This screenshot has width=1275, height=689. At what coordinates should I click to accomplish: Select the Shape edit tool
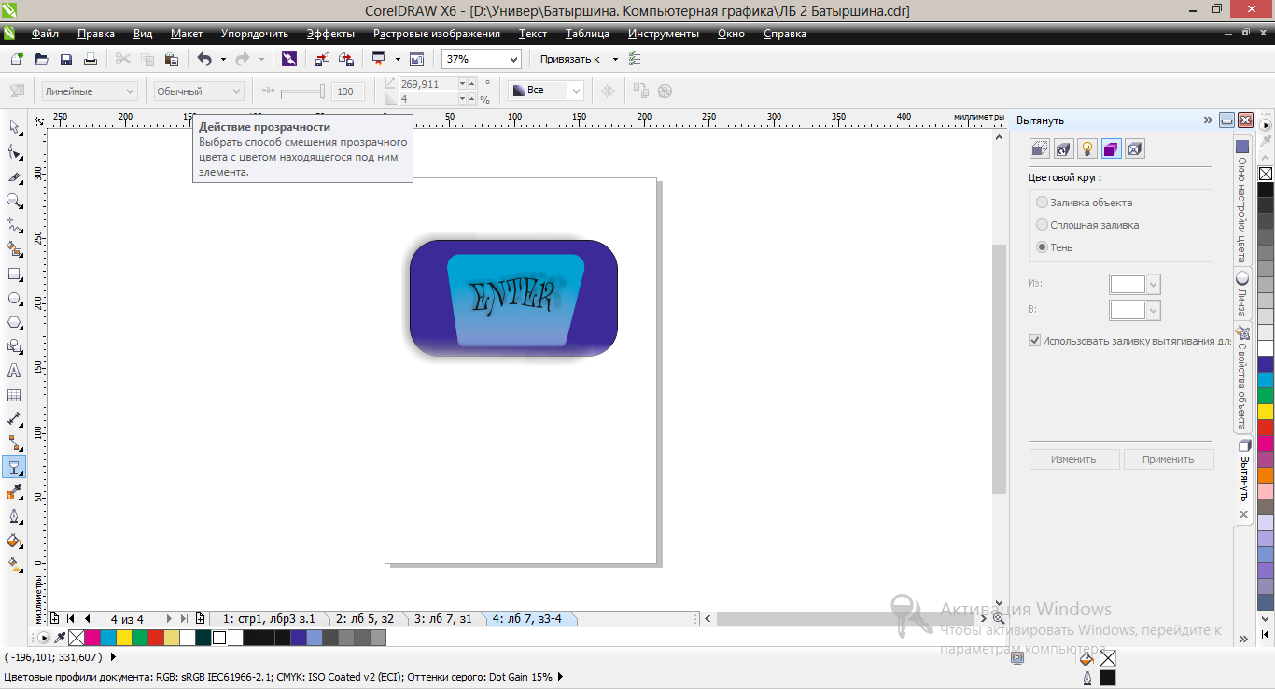click(14, 151)
